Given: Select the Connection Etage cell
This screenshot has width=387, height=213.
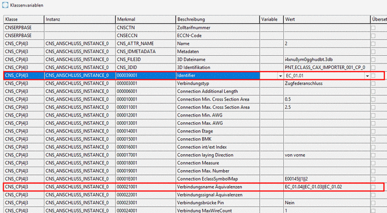Looking at the screenshot, I should pos(218,131).
